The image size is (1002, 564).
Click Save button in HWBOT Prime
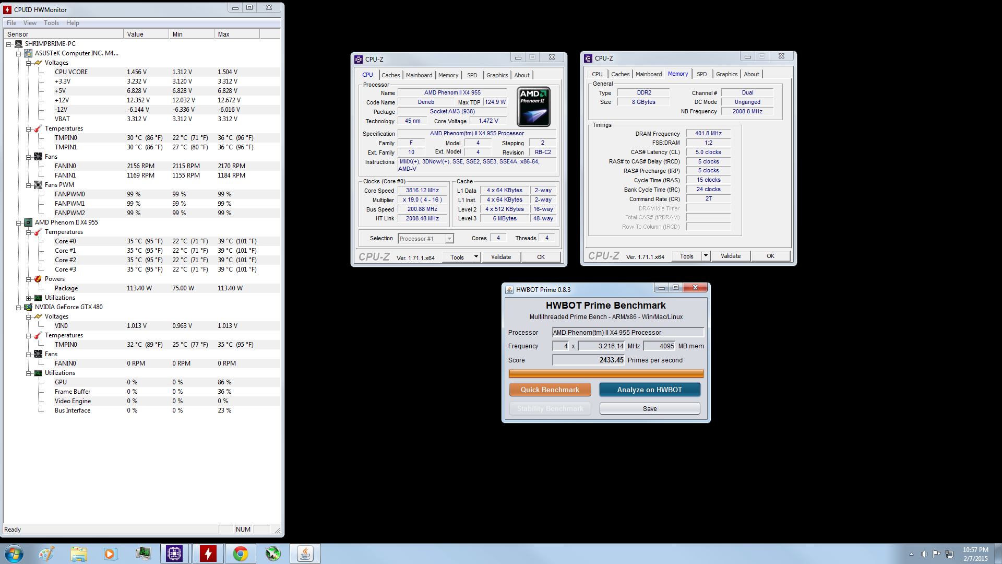pyautogui.click(x=650, y=408)
